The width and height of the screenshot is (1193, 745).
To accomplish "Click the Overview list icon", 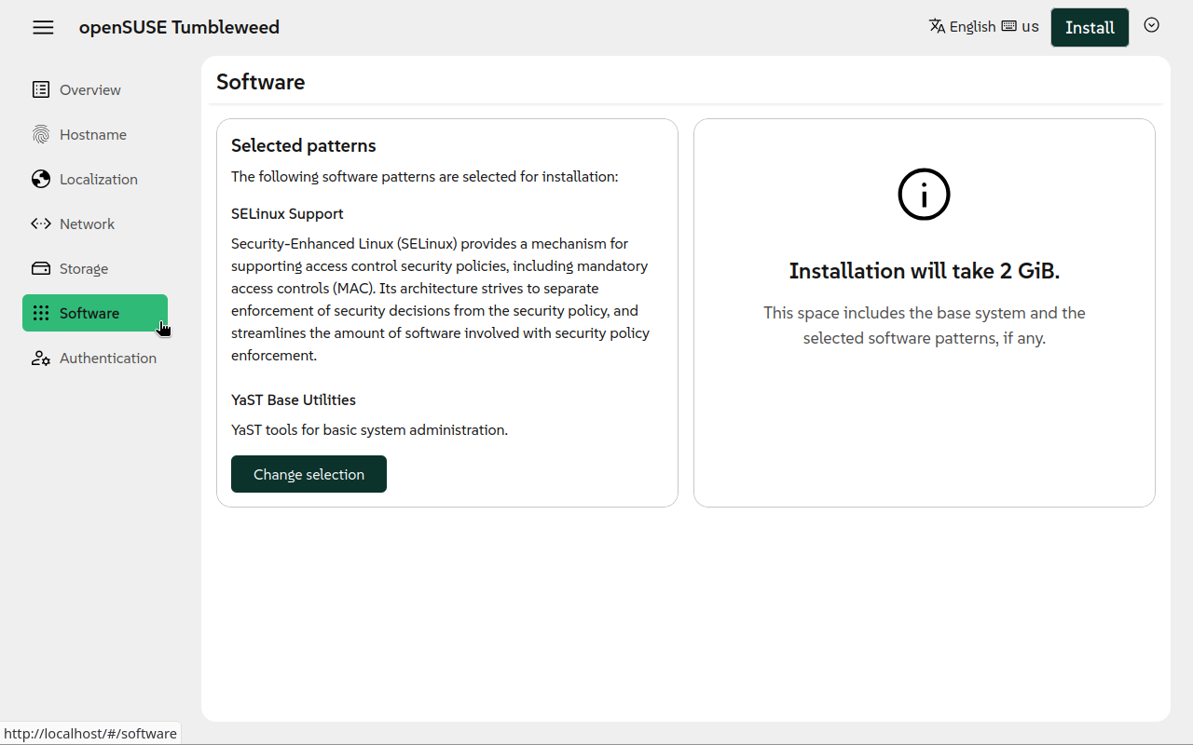I will click(x=41, y=89).
